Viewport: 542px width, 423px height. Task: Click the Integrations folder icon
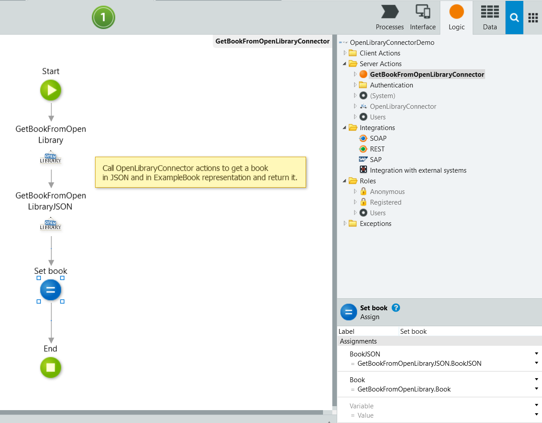click(x=353, y=127)
